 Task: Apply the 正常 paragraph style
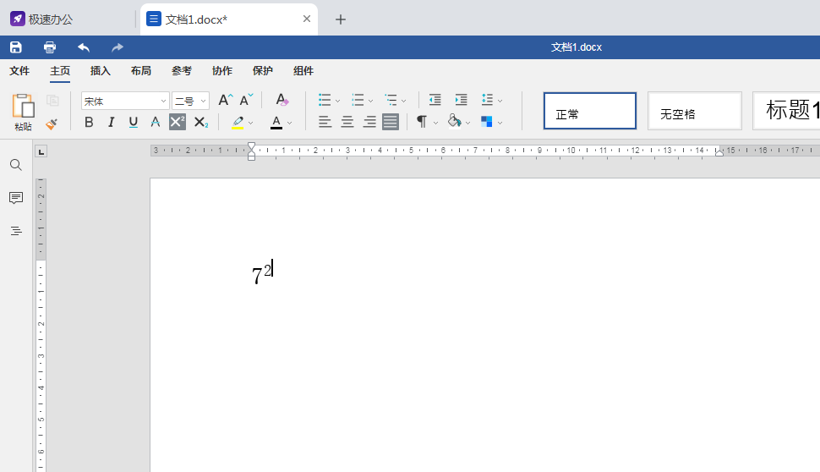590,111
